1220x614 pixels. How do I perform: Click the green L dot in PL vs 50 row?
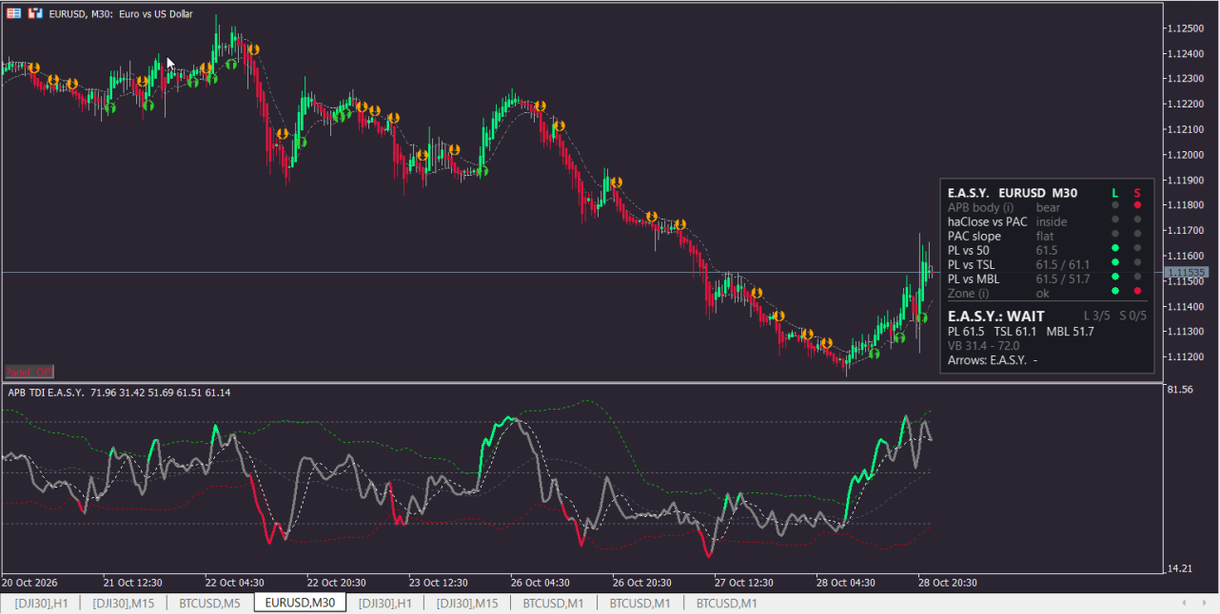(x=1115, y=248)
